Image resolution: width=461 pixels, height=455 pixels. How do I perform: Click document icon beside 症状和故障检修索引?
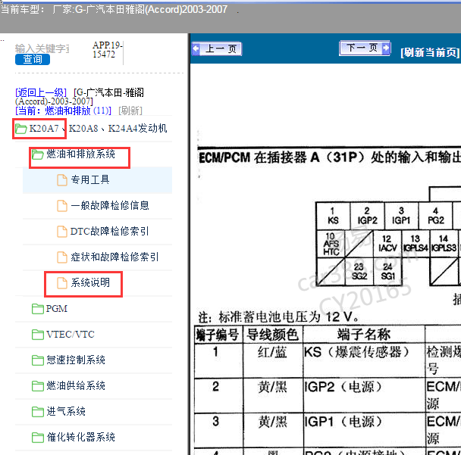tap(61, 257)
